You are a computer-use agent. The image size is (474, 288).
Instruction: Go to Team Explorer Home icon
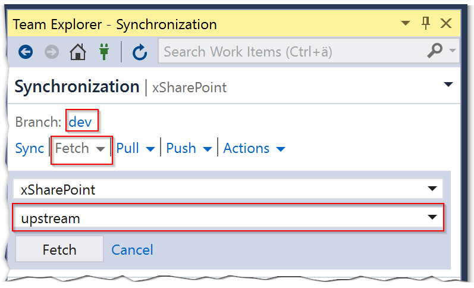click(x=78, y=52)
